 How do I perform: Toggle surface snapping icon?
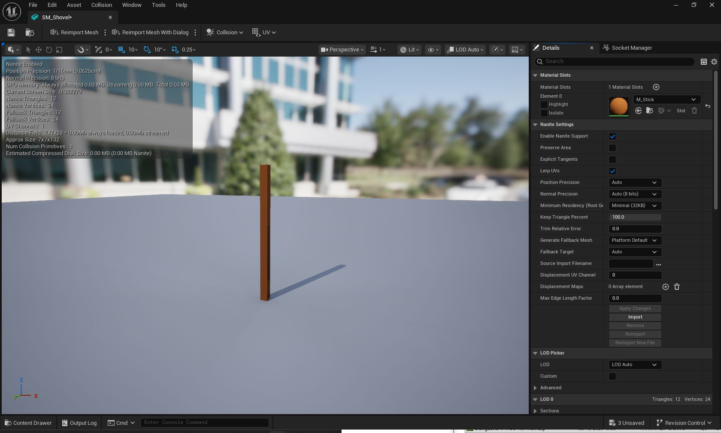click(x=99, y=50)
